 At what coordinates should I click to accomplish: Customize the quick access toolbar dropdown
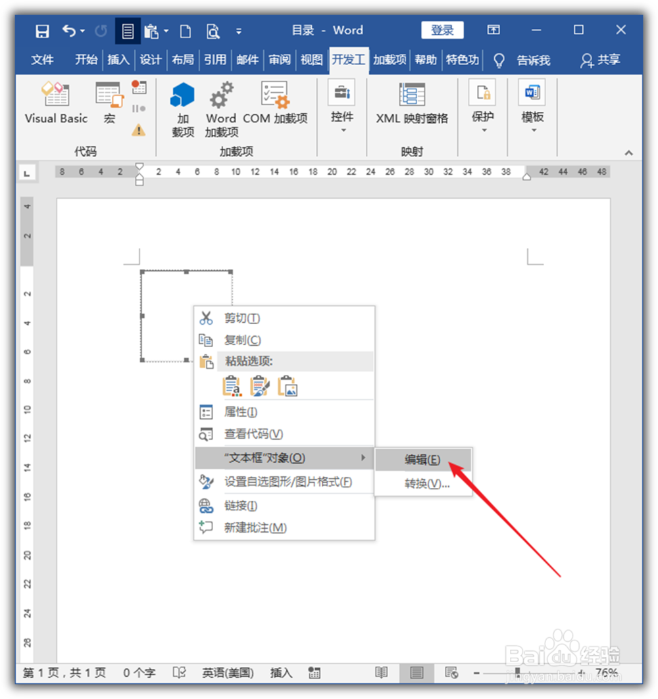tap(239, 31)
